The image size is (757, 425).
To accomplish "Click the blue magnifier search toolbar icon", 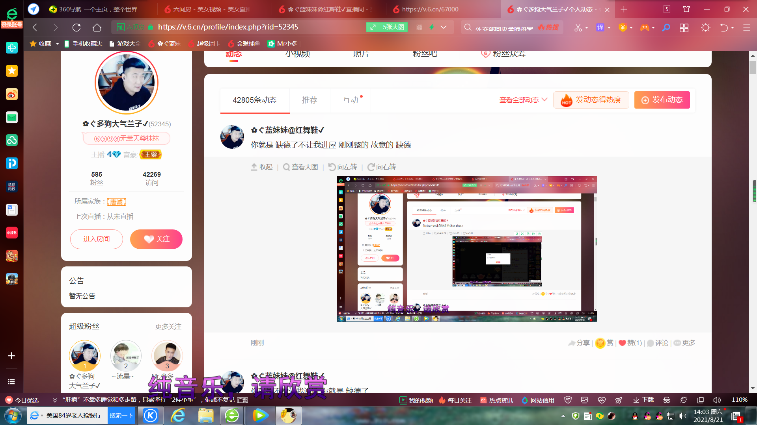I will tap(666, 28).
